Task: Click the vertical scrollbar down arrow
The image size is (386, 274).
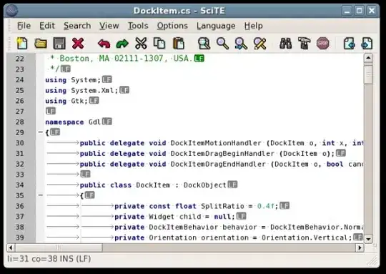Action: tap(368, 239)
